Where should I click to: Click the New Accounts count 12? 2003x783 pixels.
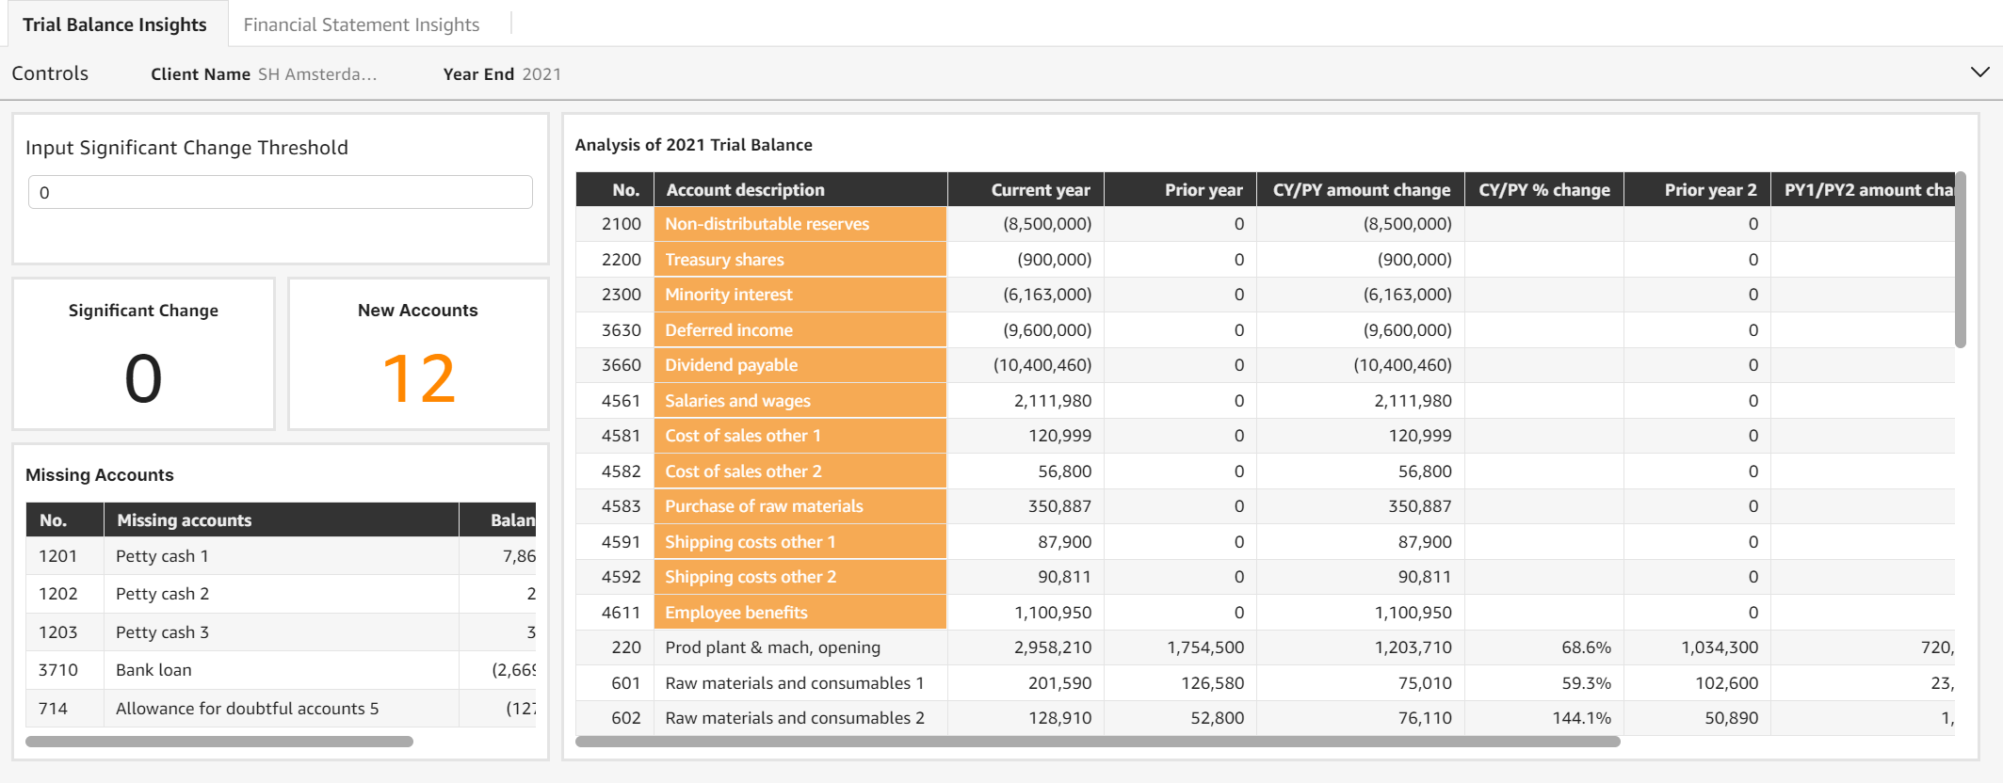pos(418,378)
